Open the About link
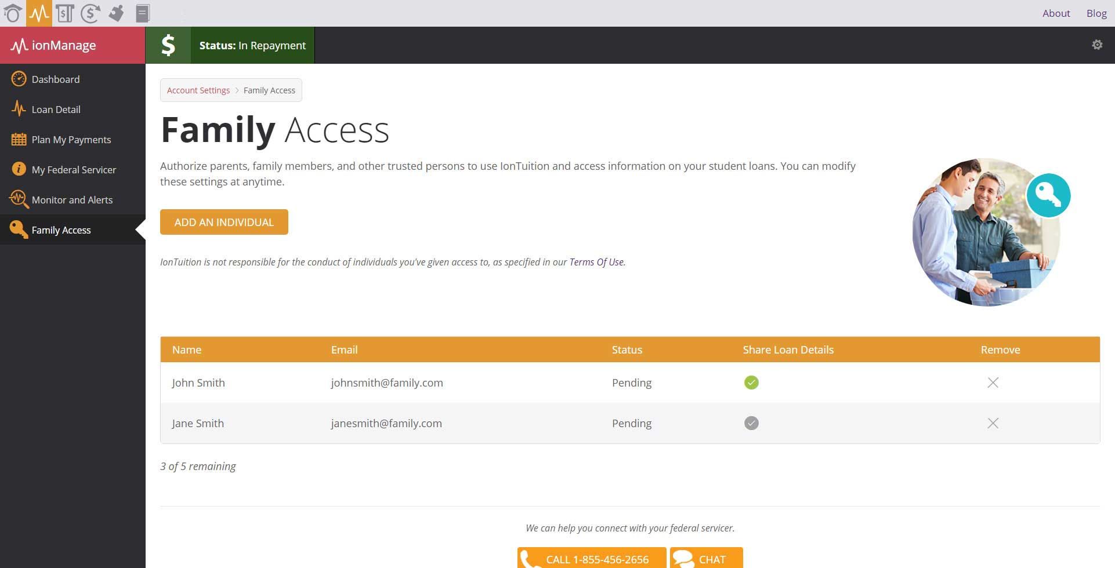 tap(1056, 13)
